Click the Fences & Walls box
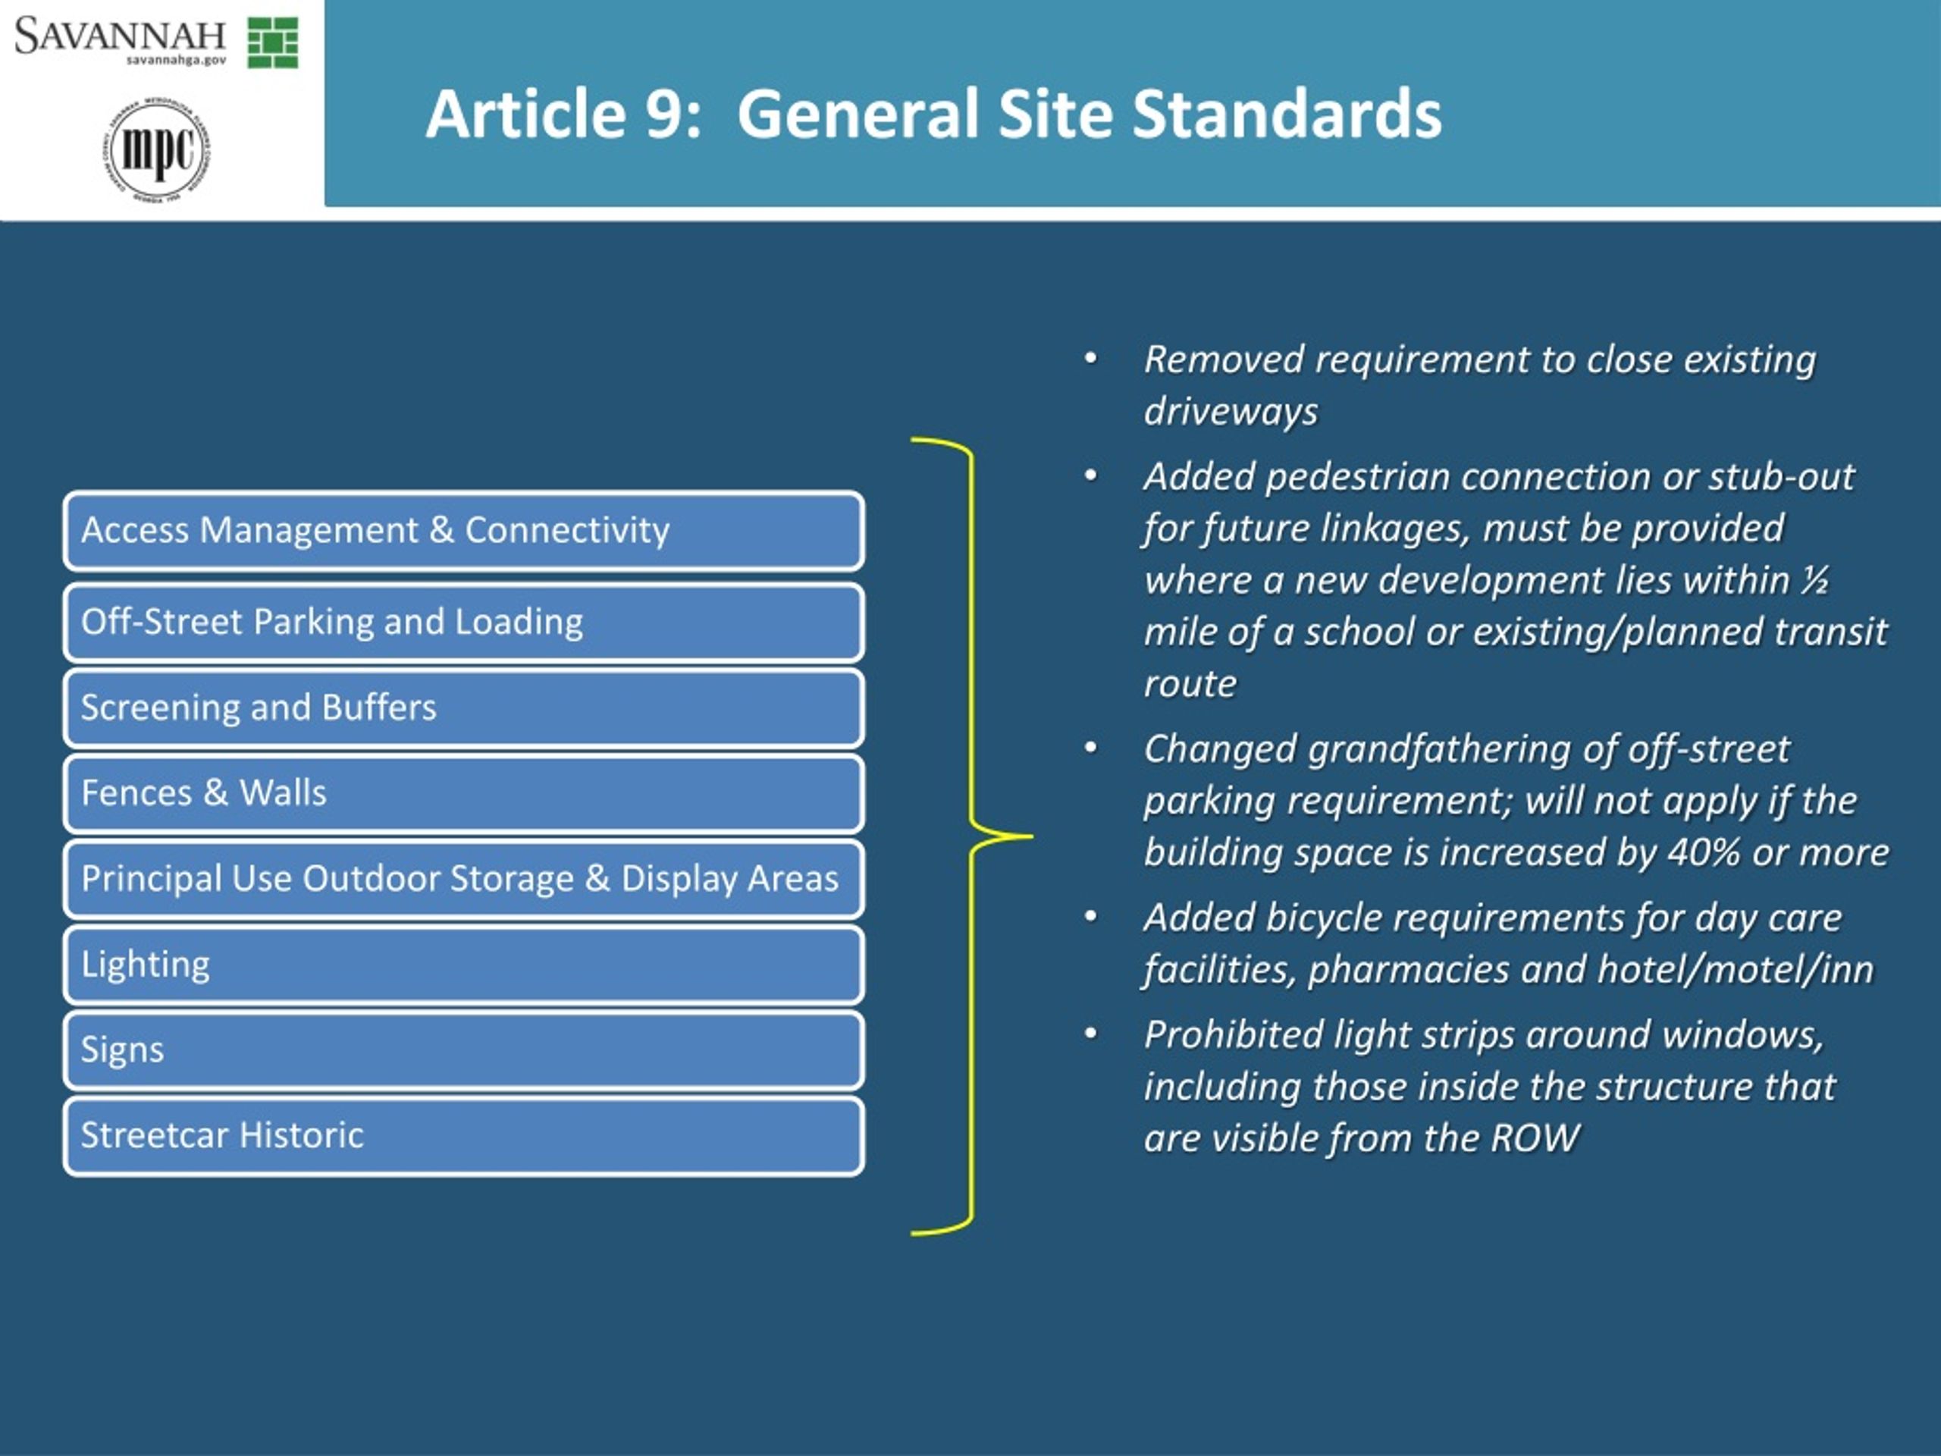 (464, 793)
